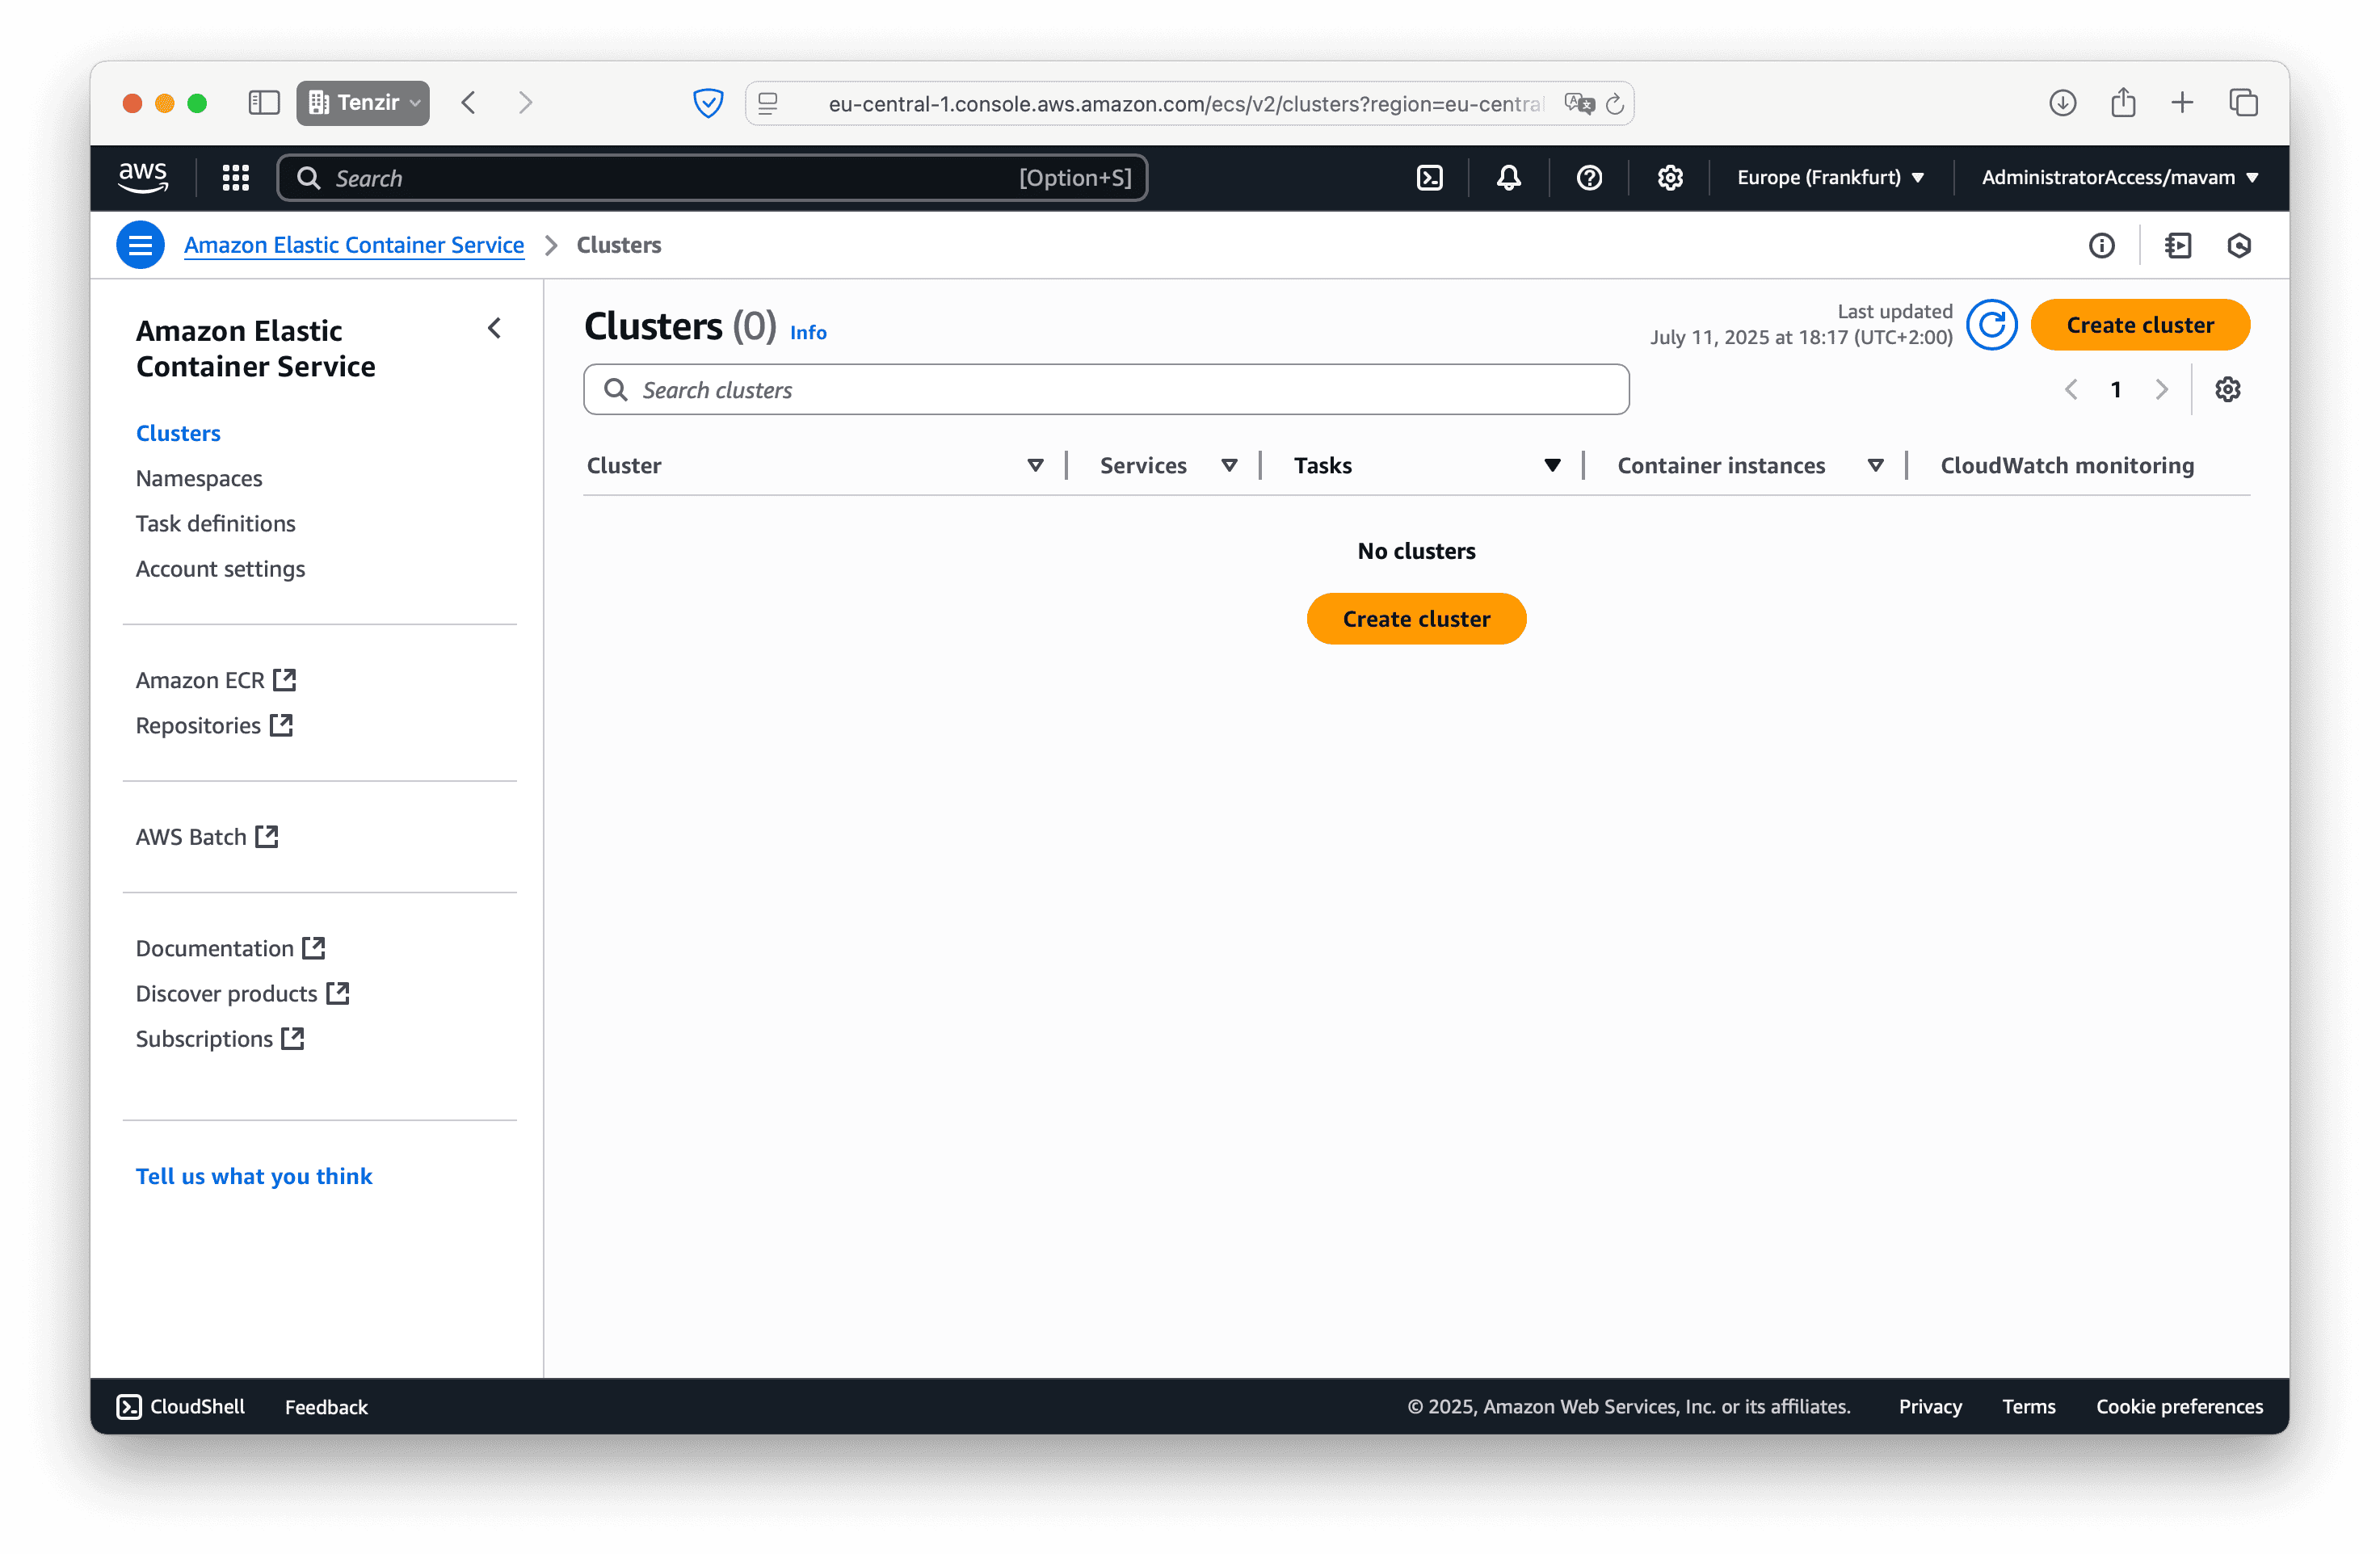Collapse the ECS sidebar panel
2380x1554 pixels.
(x=495, y=328)
